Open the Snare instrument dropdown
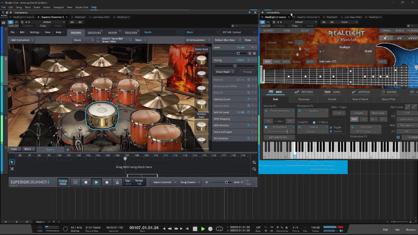 (x=84, y=40)
